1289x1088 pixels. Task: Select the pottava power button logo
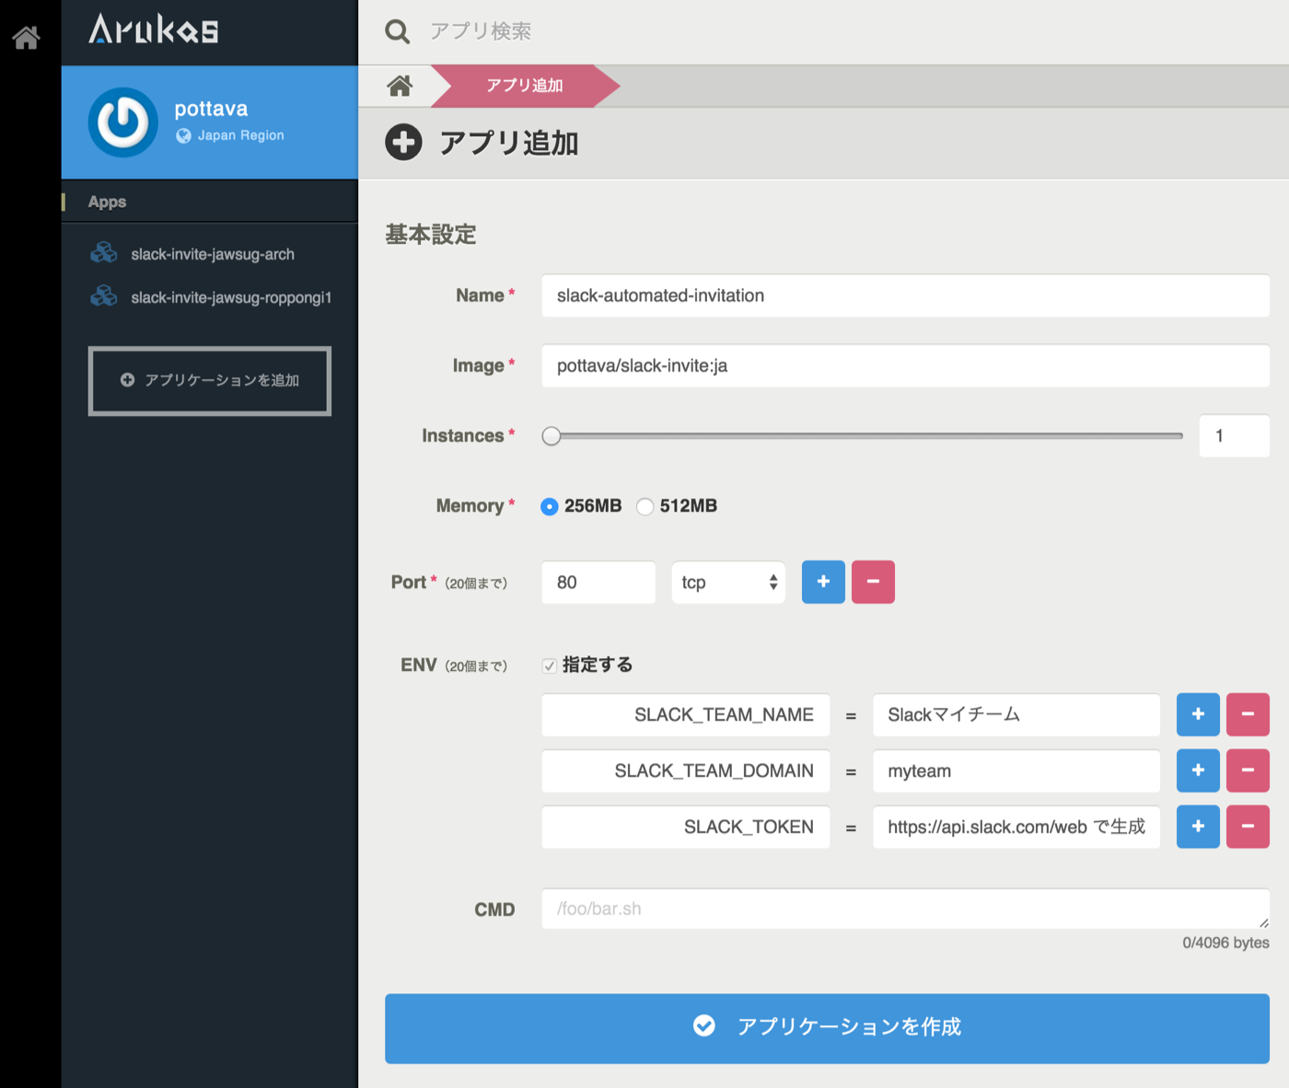point(123,122)
